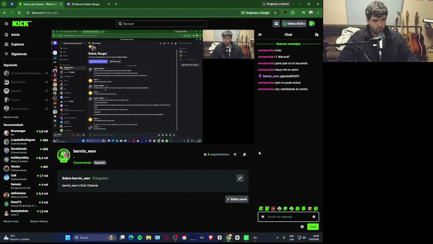Open Spotify from the taskbar

coord(140,238)
